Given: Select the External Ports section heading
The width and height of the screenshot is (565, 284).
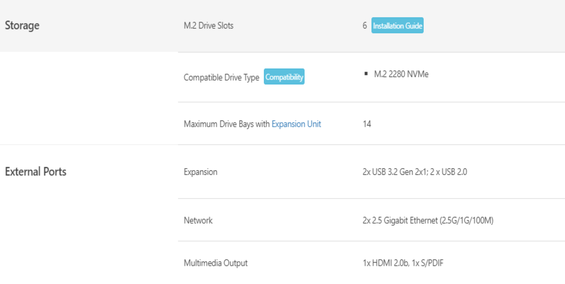Looking at the screenshot, I should tap(36, 172).
